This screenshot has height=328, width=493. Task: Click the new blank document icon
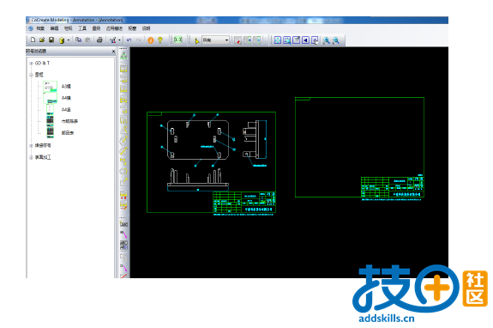click(33, 40)
